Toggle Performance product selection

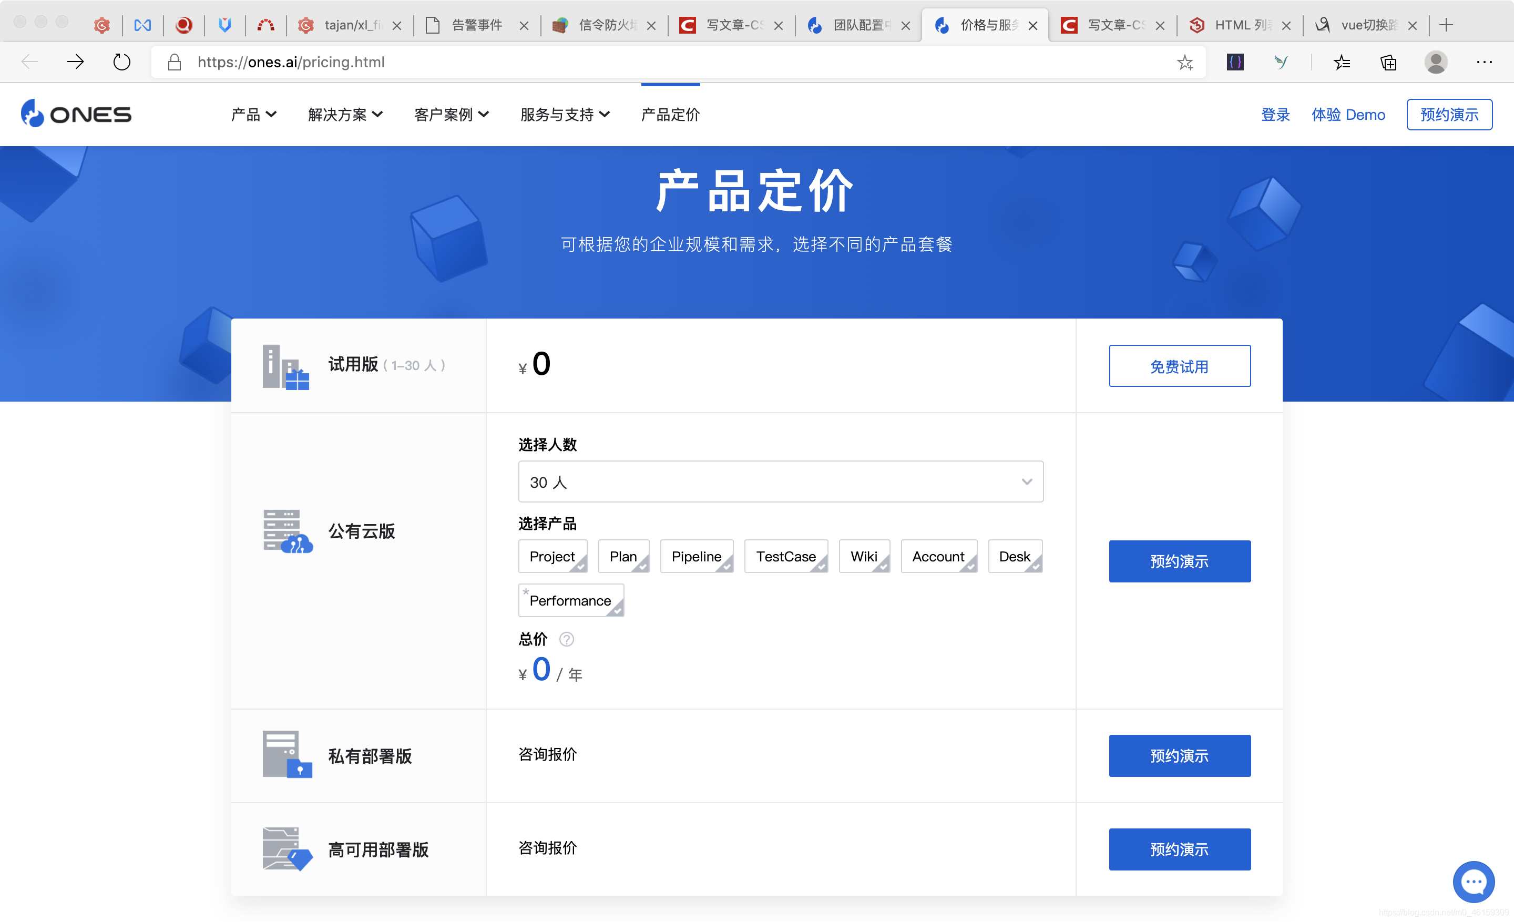point(571,601)
